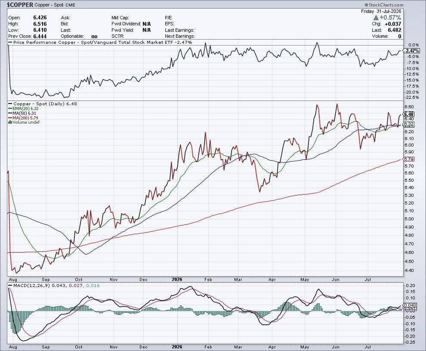Click the StockCharts.com watermark logo
Image resolution: width=426 pixels, height=351 pixels.
[x=384, y=5]
